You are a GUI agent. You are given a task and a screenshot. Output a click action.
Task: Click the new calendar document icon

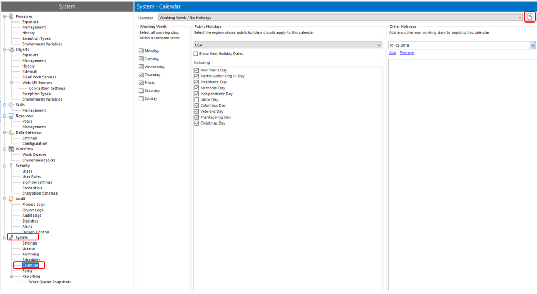[x=529, y=18]
